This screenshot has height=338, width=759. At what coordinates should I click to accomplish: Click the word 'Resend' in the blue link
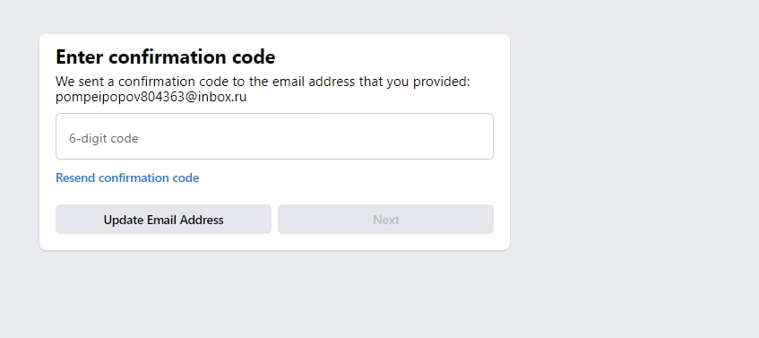point(75,178)
